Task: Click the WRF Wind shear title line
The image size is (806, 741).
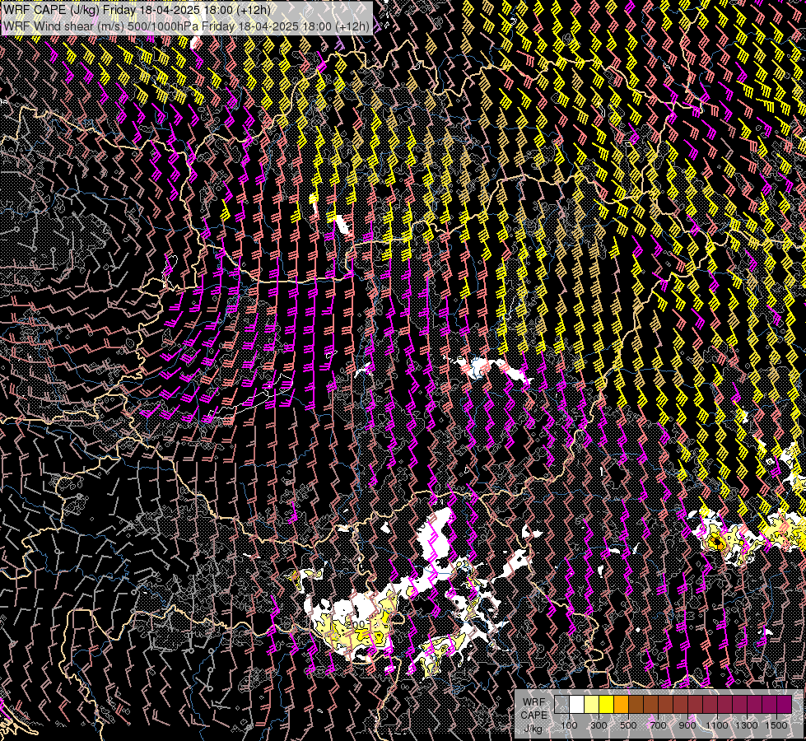Action: click(185, 26)
